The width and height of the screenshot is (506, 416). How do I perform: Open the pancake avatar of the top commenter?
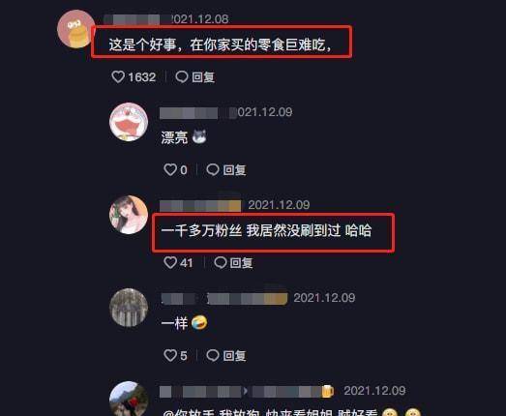[x=76, y=29]
